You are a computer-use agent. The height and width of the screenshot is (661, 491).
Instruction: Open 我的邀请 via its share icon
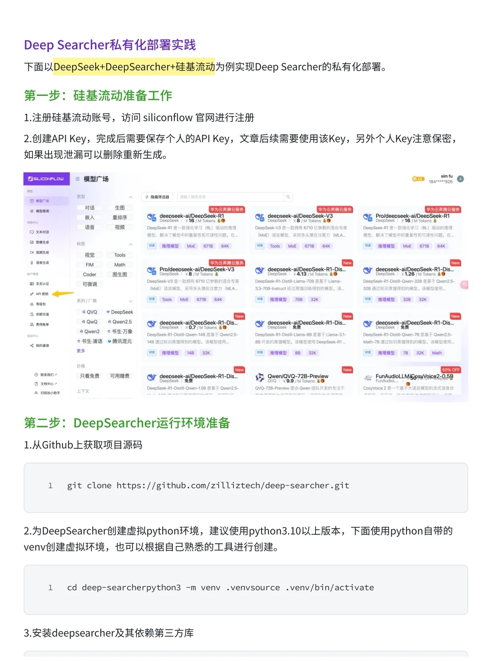[x=31, y=346]
